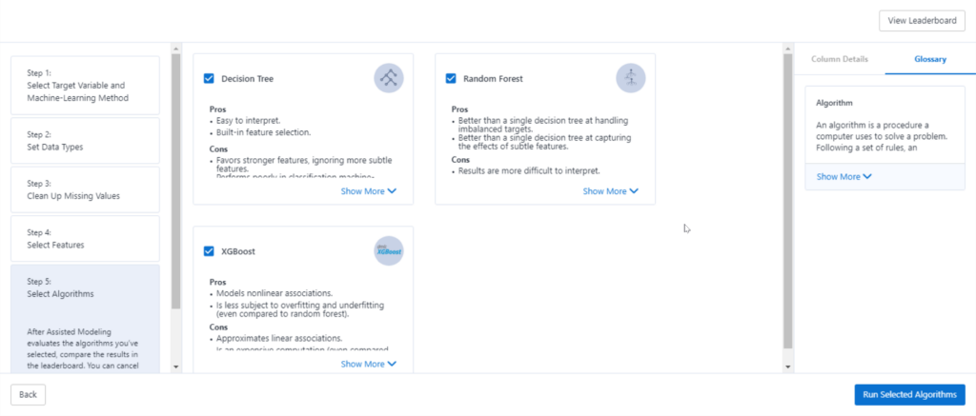Uncheck the XGBoost checkbox
This screenshot has height=416, width=976.
tap(209, 252)
